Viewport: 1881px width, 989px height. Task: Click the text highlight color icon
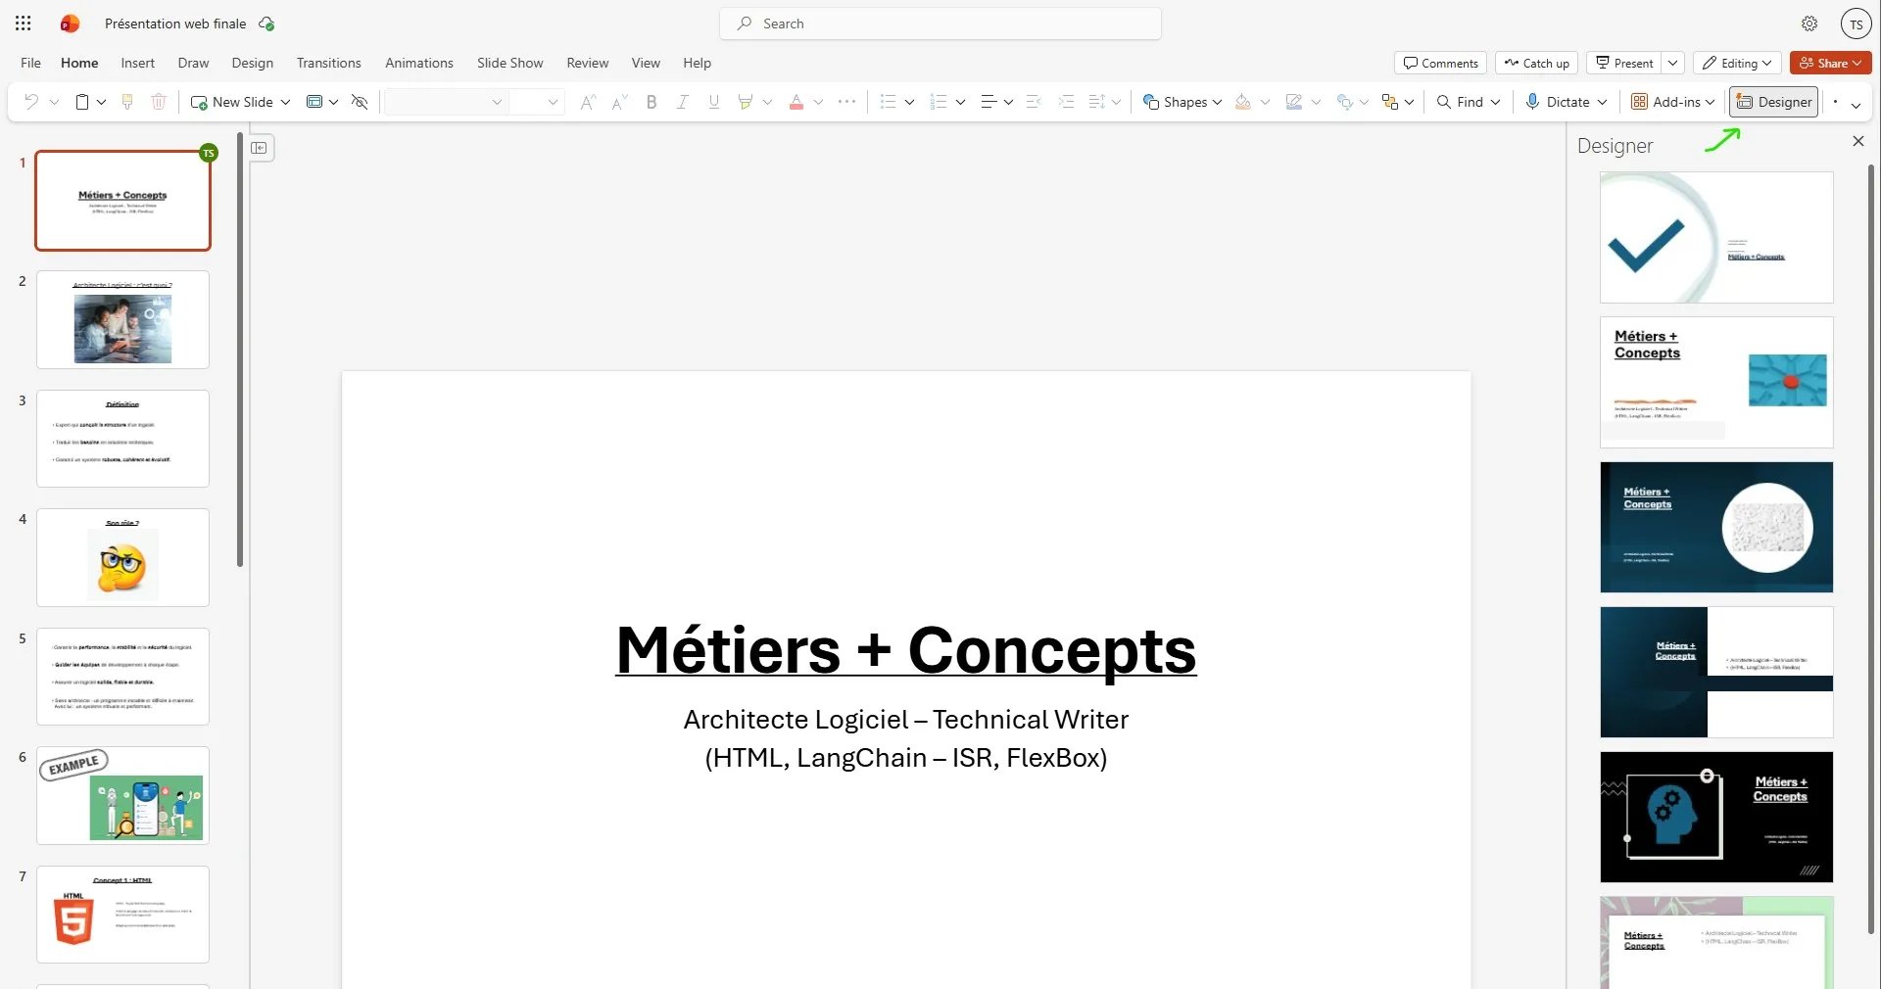click(746, 102)
